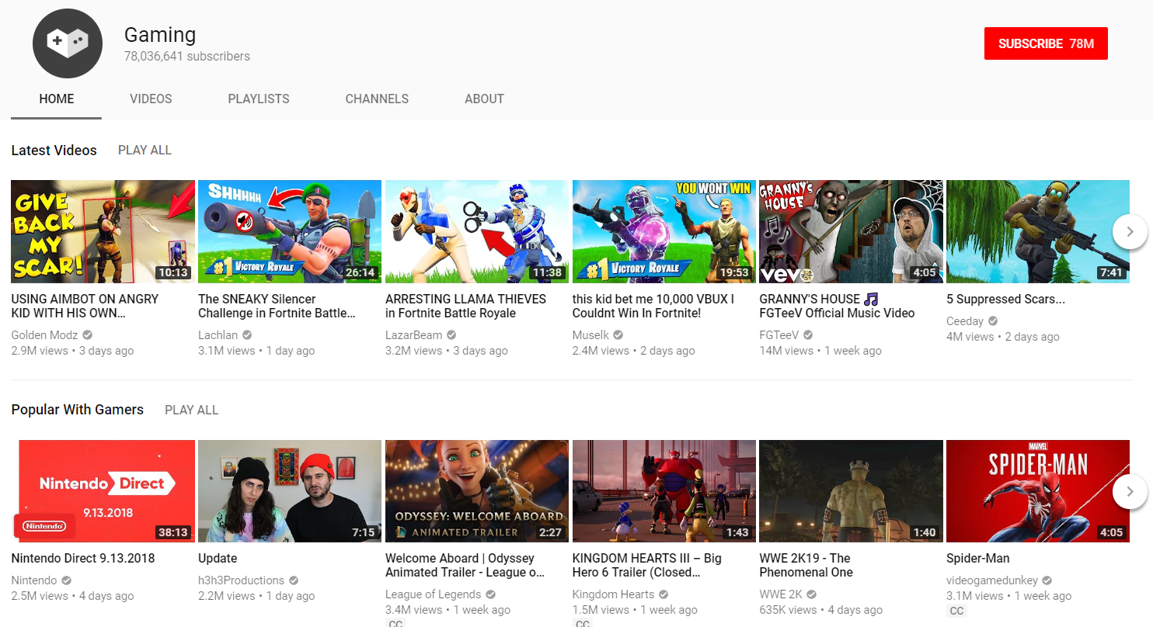The image size is (1153, 627).
Task: Open the 'Give Back My Scar' thumbnail
Action: (x=103, y=231)
